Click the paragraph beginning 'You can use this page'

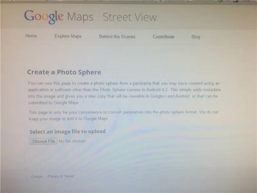click(x=124, y=93)
